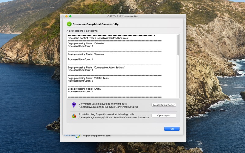Click 'Operation Completed Successfully.' heading
This screenshot has height=153, width=245.
(x=96, y=24)
